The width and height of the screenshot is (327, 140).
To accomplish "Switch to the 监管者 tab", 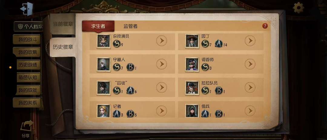I will [130, 26].
